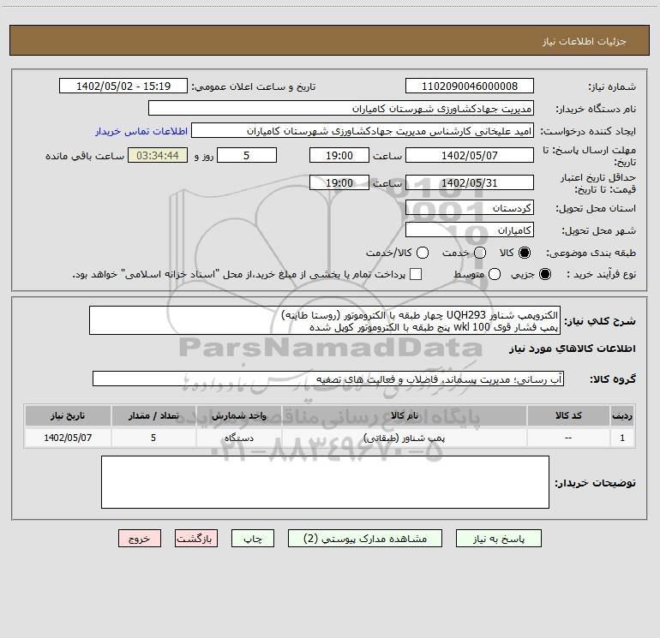Click the واحد شمارش column header

tap(238, 415)
